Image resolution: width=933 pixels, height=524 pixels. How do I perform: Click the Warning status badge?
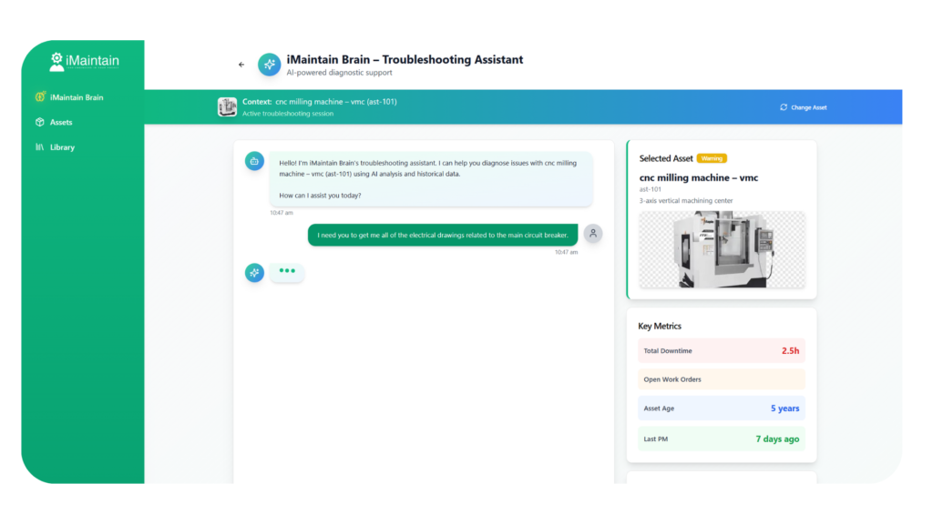tap(712, 158)
